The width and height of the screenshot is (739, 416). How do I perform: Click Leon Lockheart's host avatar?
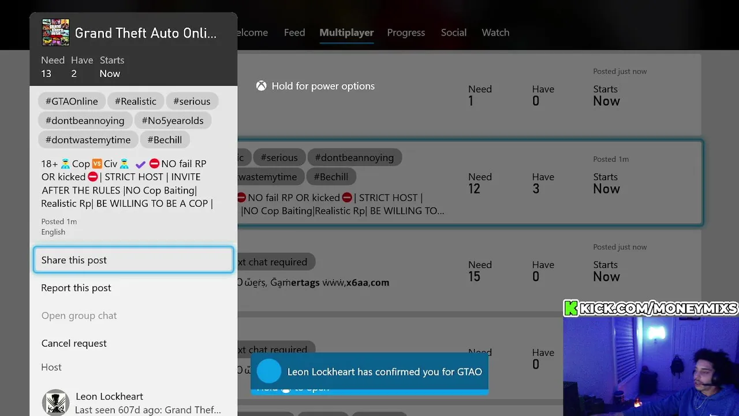pos(55,402)
